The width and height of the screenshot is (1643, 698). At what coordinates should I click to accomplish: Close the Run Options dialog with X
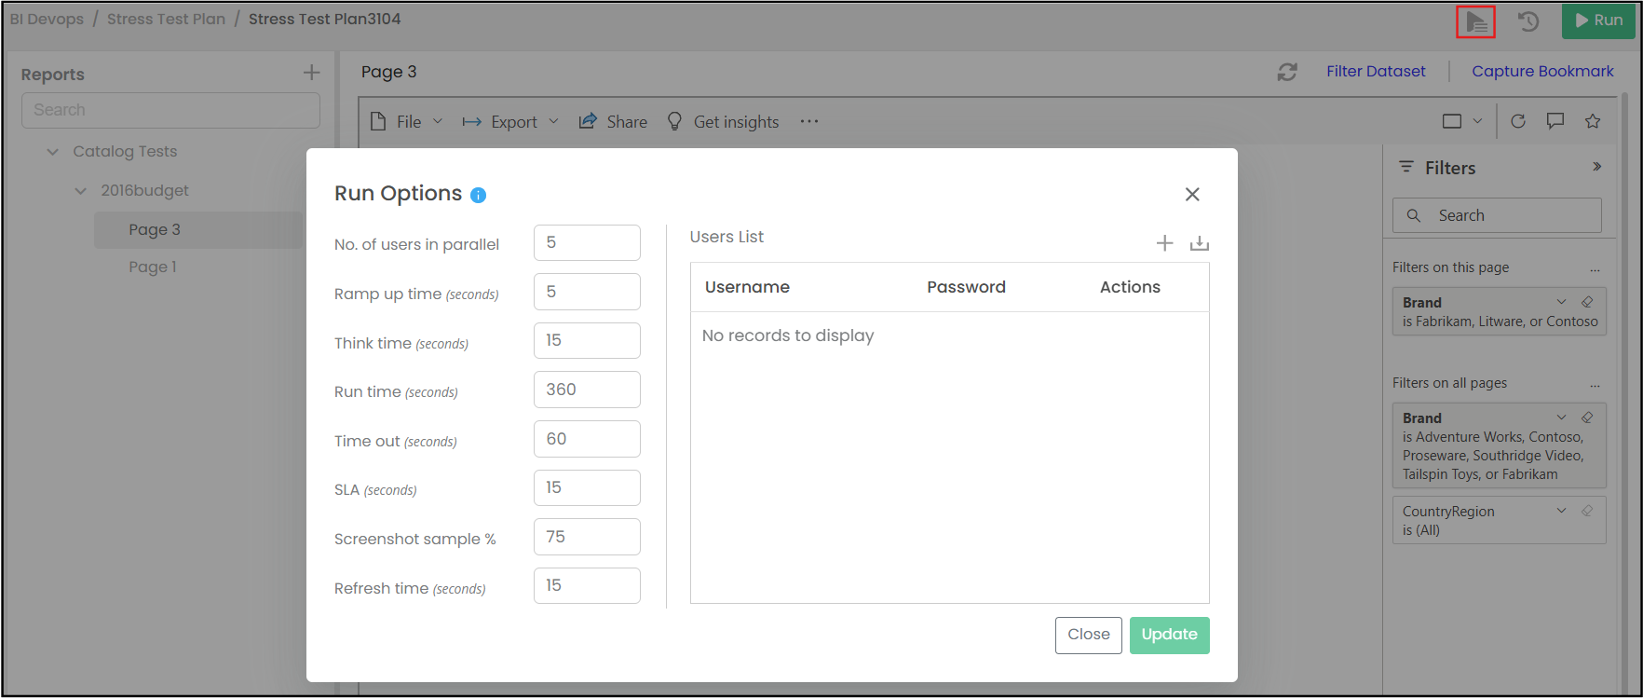(1192, 194)
